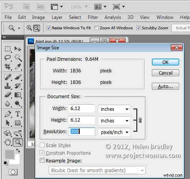Open the Edit menu
Screen dimensions: 190x179
tap(22, 17)
